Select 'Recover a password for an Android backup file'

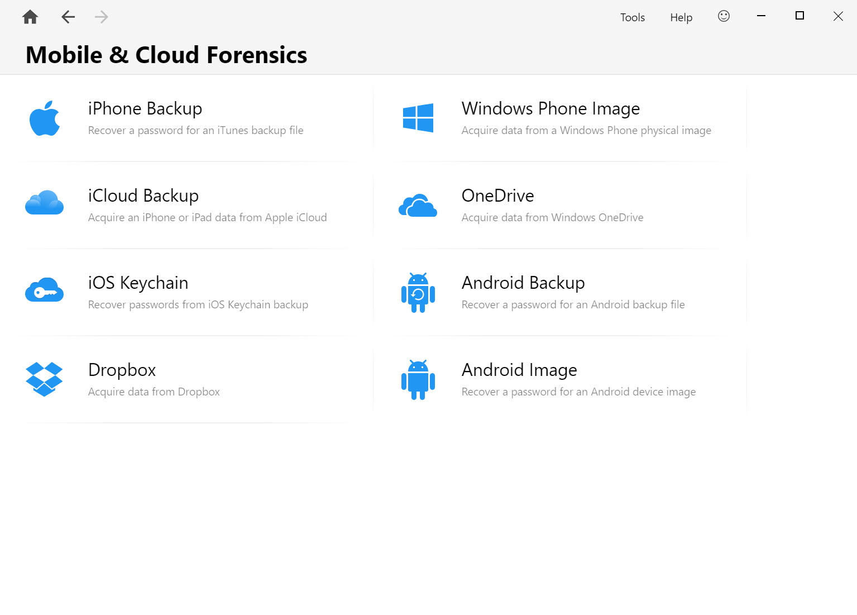click(573, 304)
